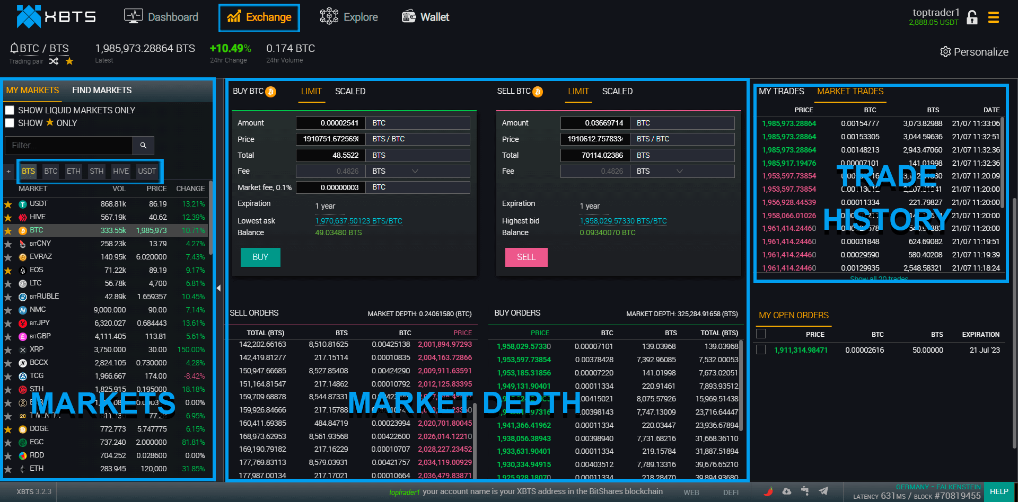Open the hamburger main menu
The width and height of the screenshot is (1018, 502).
click(x=994, y=17)
